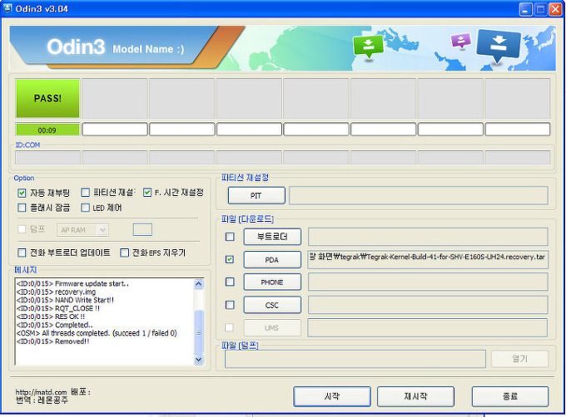This screenshot has height=417, width=566.
Task: Click the 'RQT_CLOSE !!' log line
Action: click(57, 309)
